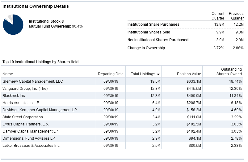Screen dimensions: 248x162
Task: Click the 18.74% outstanding shares value
Action: click(x=235, y=81)
